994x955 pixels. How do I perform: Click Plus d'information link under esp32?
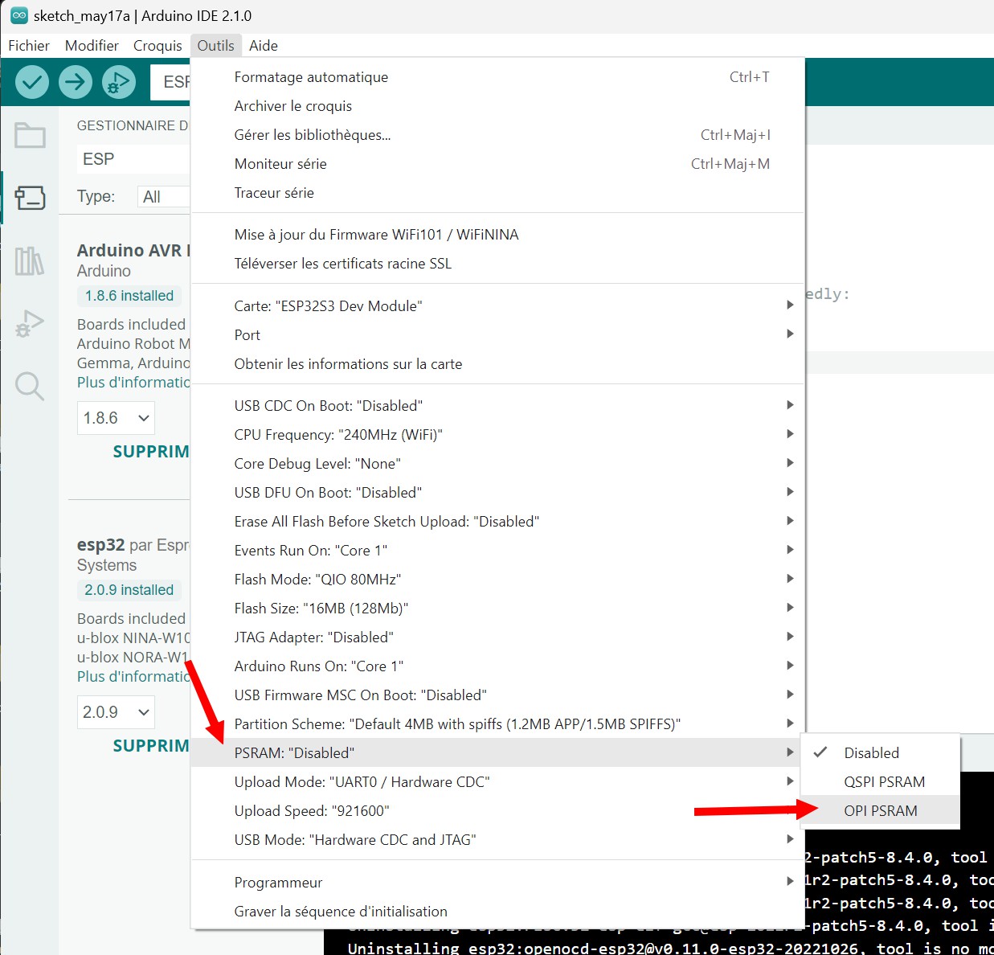coord(133,677)
